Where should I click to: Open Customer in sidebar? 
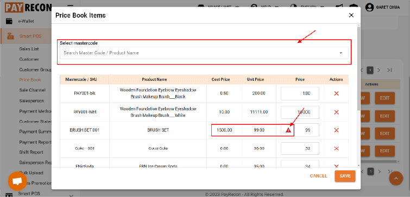pos(29,59)
